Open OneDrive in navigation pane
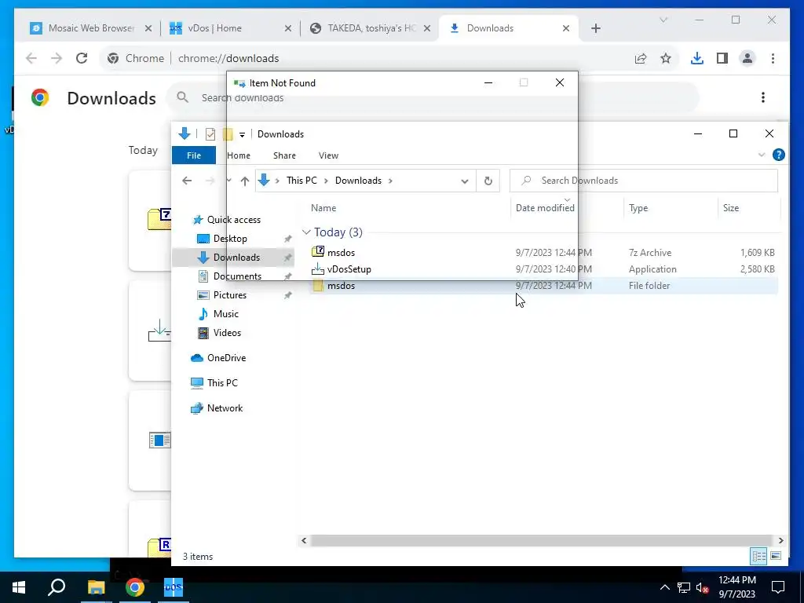The image size is (804, 603). click(226, 358)
